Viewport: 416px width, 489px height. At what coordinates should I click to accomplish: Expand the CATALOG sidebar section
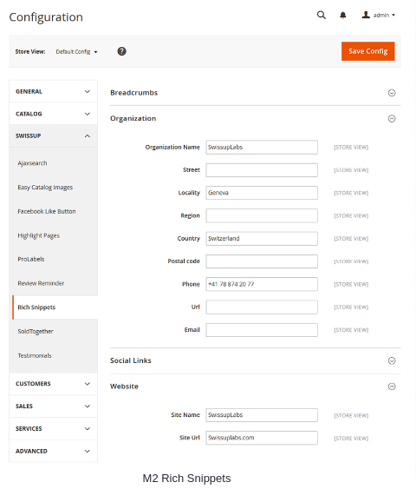point(53,114)
